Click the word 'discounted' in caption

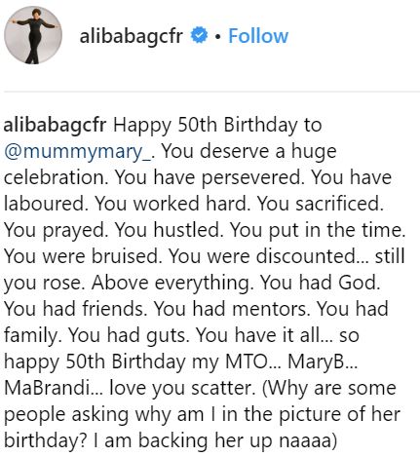[x=306, y=256]
